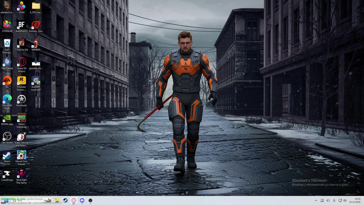Select the OYUNLAR desktop icon
Screen dimensions: 364x205
(7, 26)
